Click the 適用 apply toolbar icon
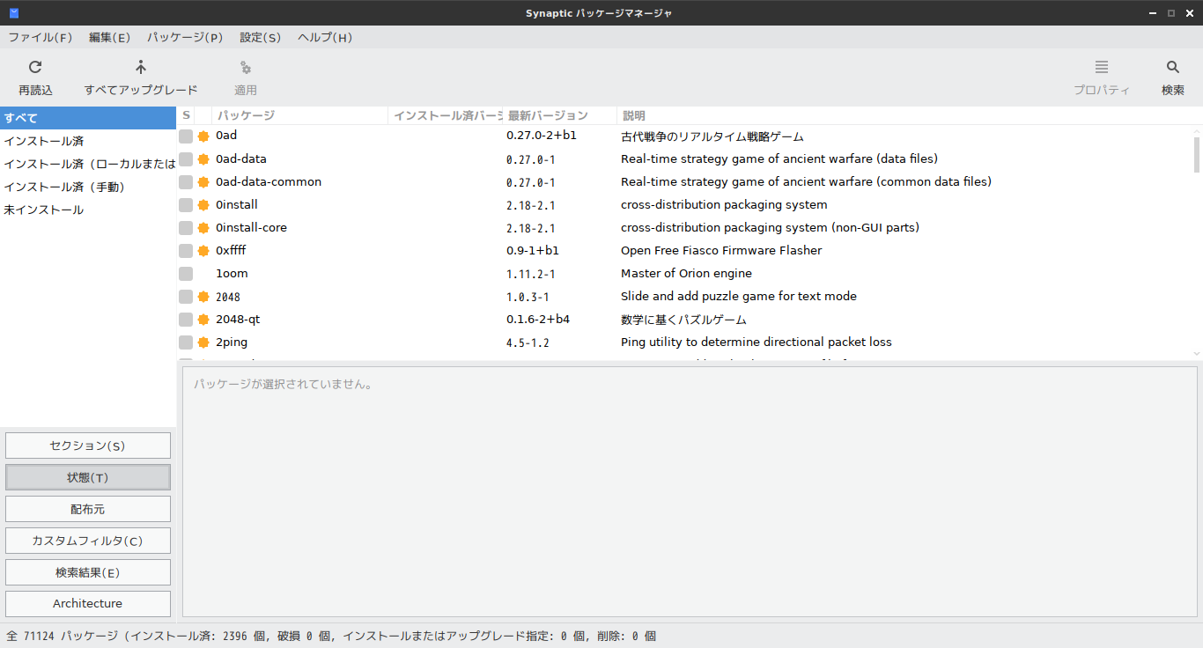 (246, 67)
